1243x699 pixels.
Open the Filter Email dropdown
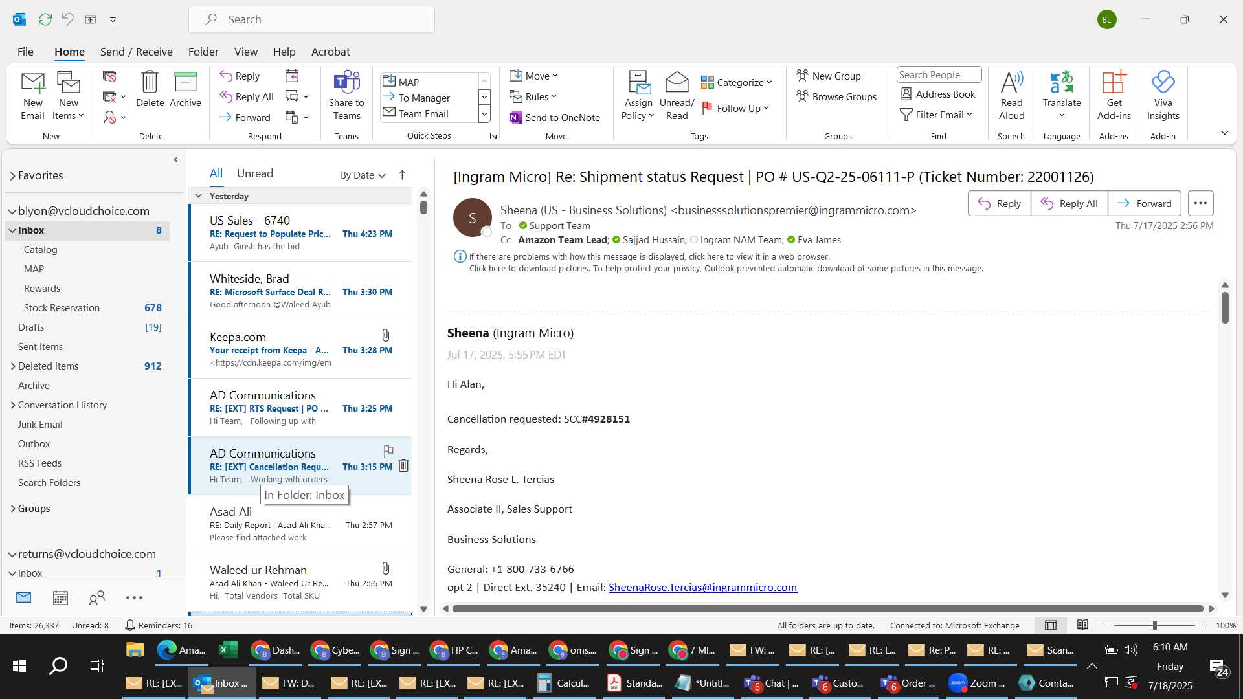(936, 115)
